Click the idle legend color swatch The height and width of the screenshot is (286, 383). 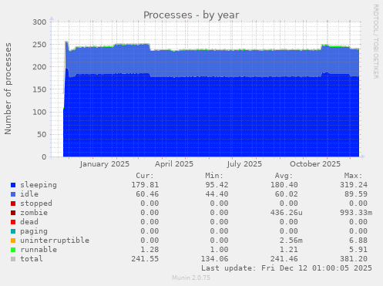coord(13,194)
